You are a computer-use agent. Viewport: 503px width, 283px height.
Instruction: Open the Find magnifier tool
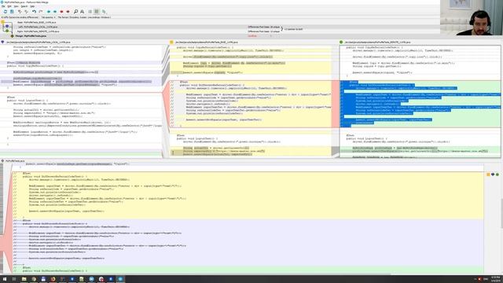75,12
